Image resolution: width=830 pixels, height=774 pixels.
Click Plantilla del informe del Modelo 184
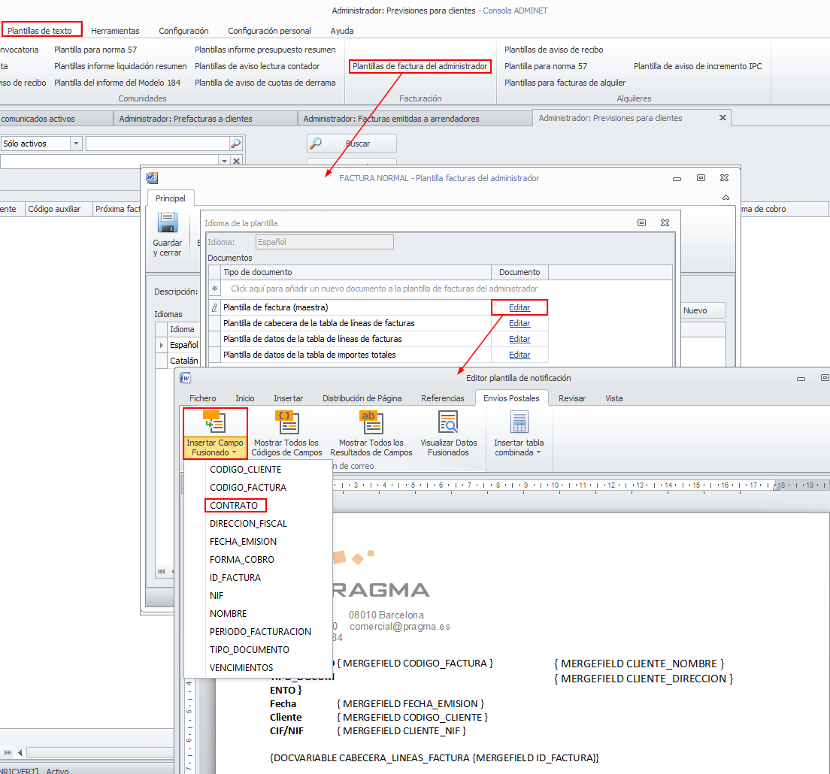point(117,83)
